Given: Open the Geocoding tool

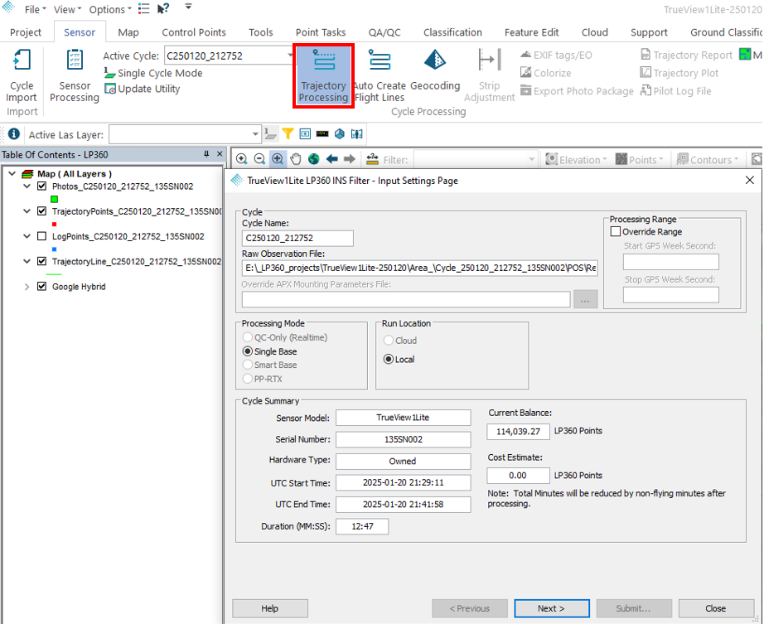Looking at the screenshot, I should [435, 70].
